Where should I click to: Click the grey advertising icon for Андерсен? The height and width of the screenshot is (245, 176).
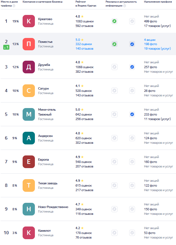114,138
